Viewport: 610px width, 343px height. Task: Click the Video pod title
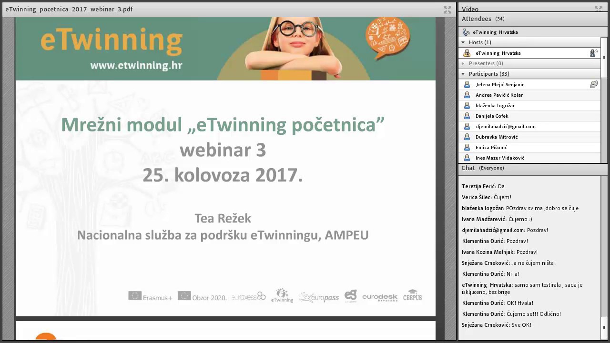tap(470, 9)
